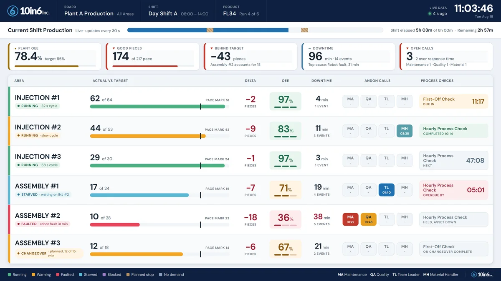Click the 10in6 Inc. logo in the header
Image resolution: width=501 pixels, height=281 pixels.
28,11
